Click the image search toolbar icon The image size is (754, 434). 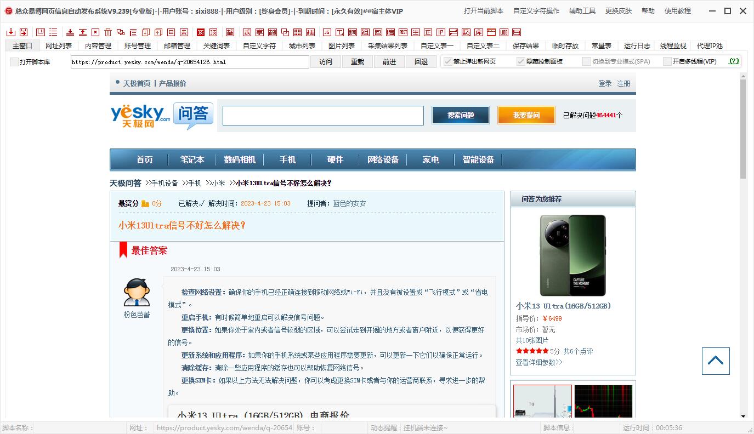click(466, 32)
